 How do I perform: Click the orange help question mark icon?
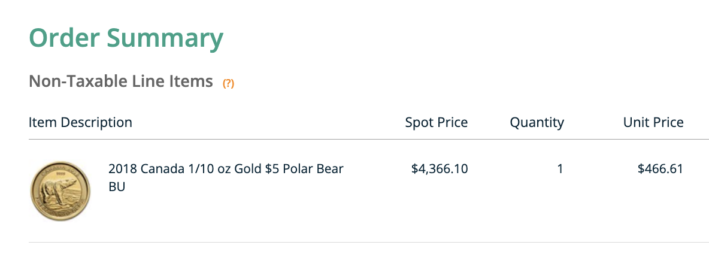point(228,84)
